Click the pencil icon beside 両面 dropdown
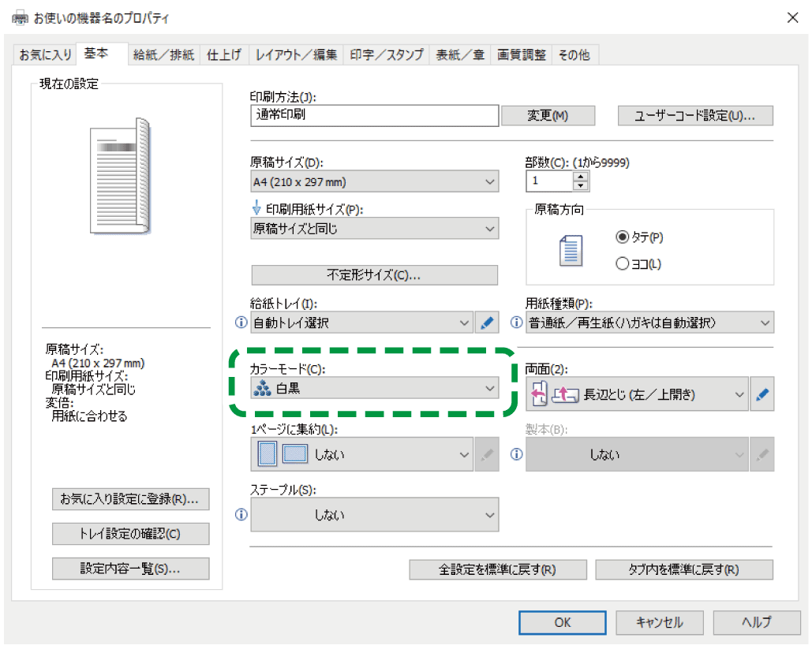 pos(761,395)
